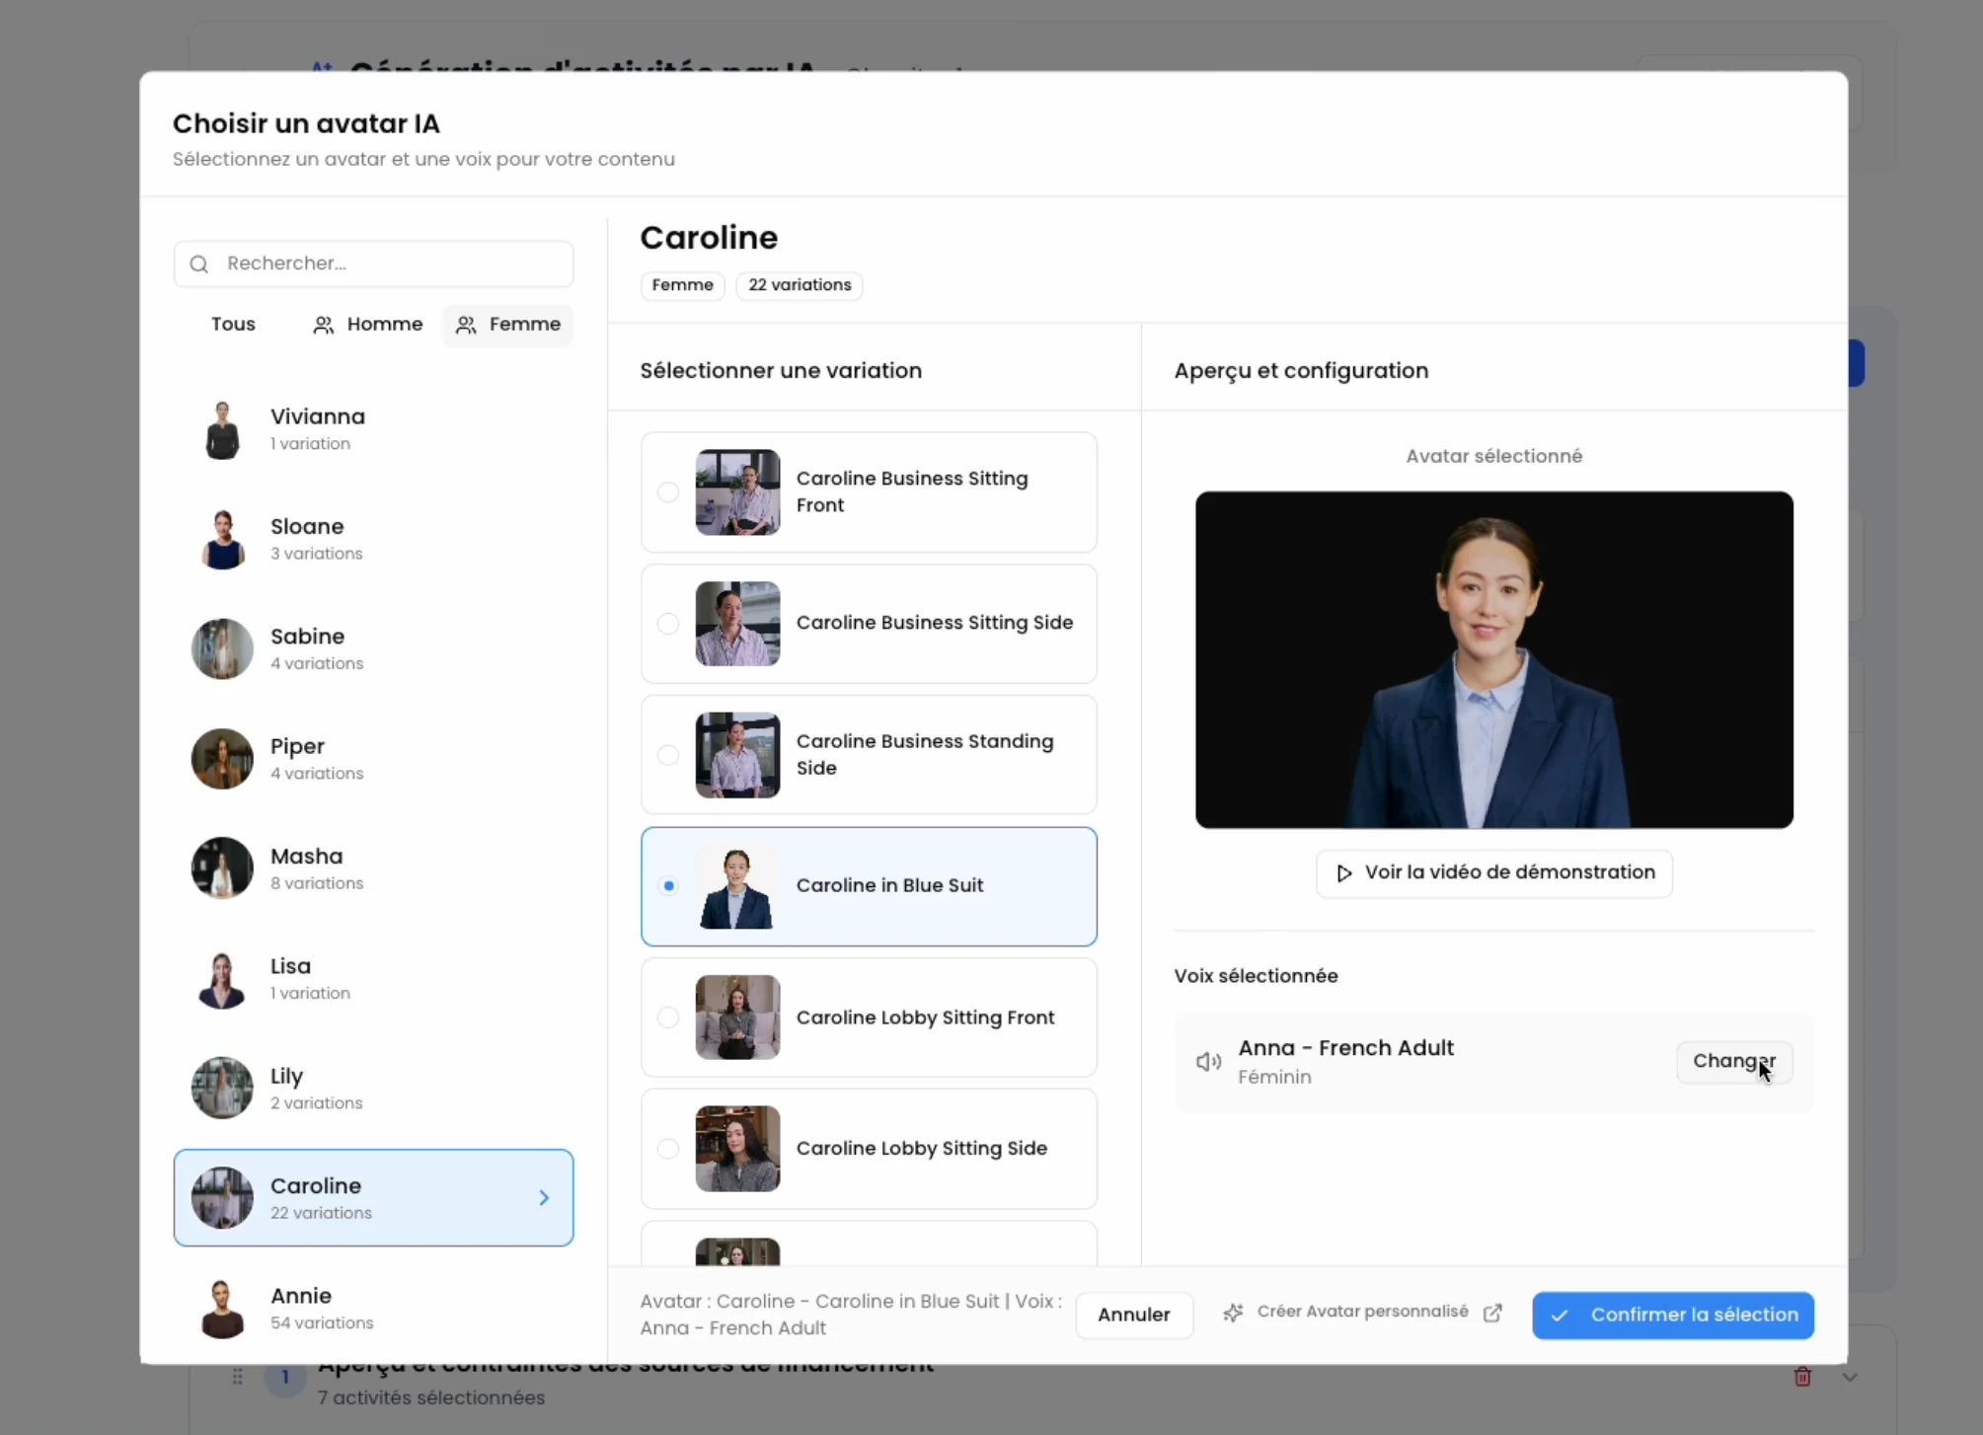Select Caroline Business Sitting Front radio

point(668,491)
